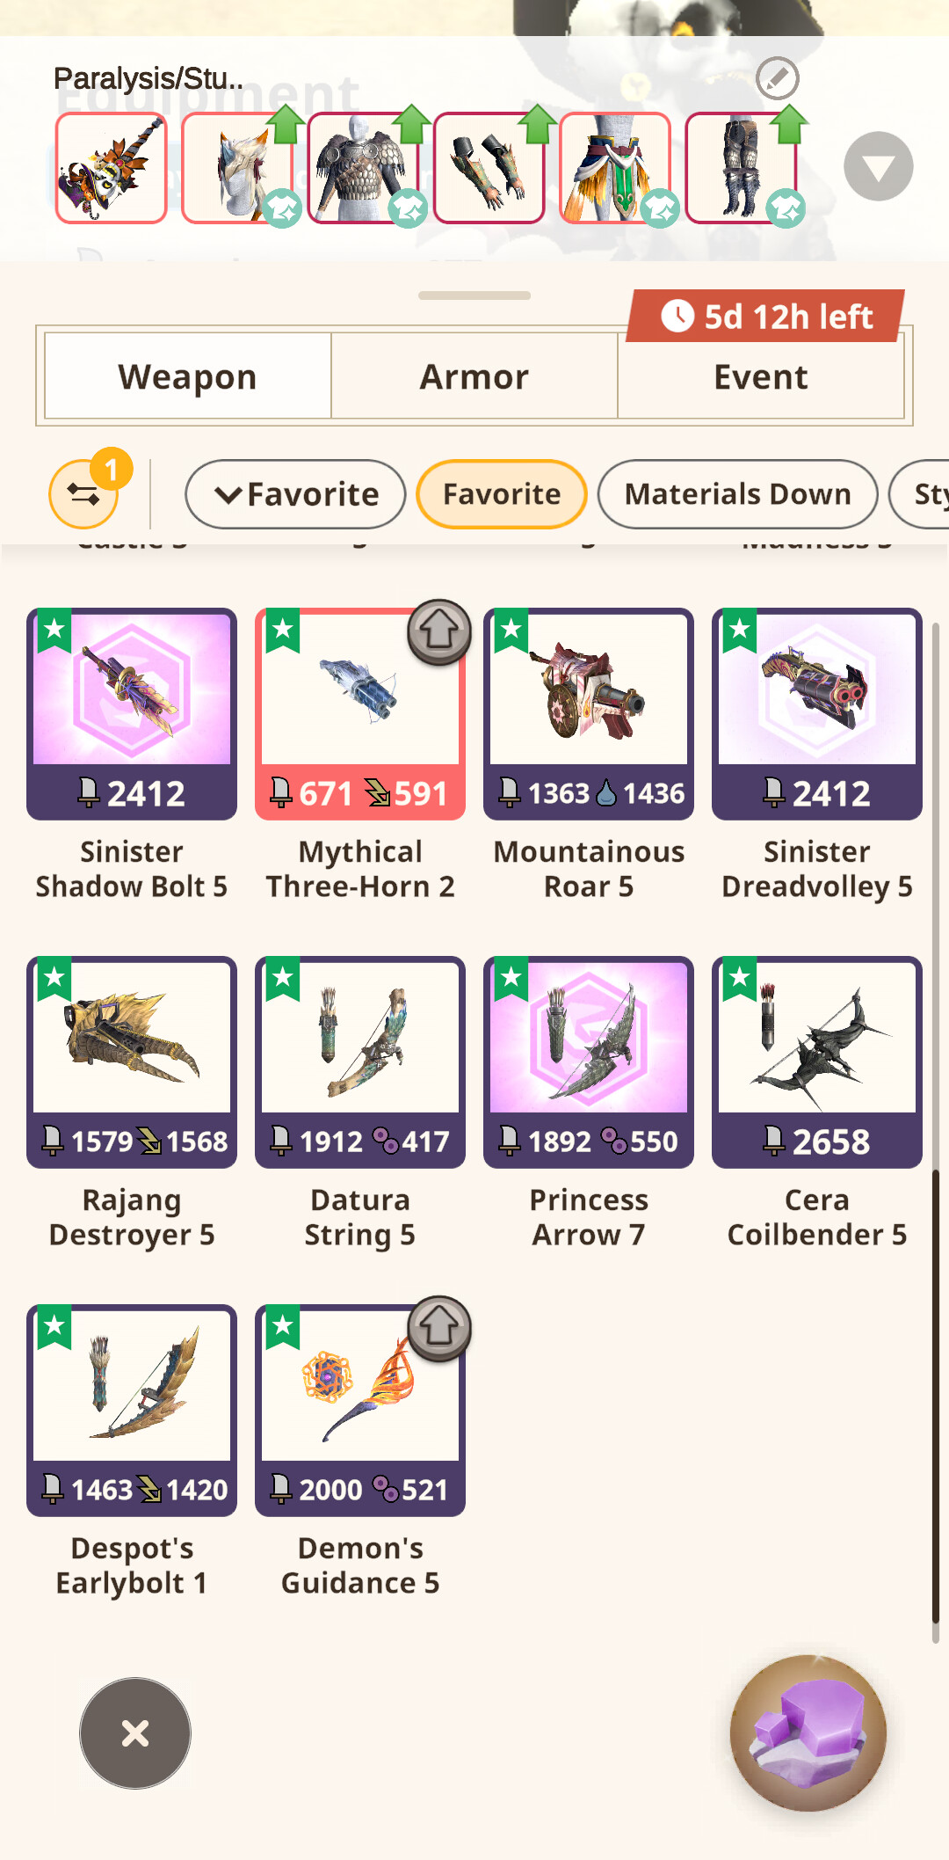Open the purple crystal refining button
The height and width of the screenshot is (1860, 949).
click(x=808, y=1732)
